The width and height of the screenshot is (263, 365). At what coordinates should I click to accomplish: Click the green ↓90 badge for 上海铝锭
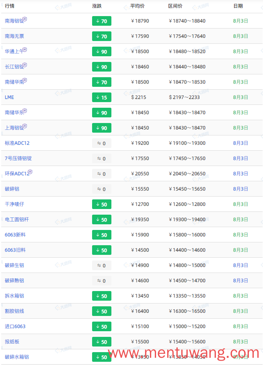pos(102,128)
